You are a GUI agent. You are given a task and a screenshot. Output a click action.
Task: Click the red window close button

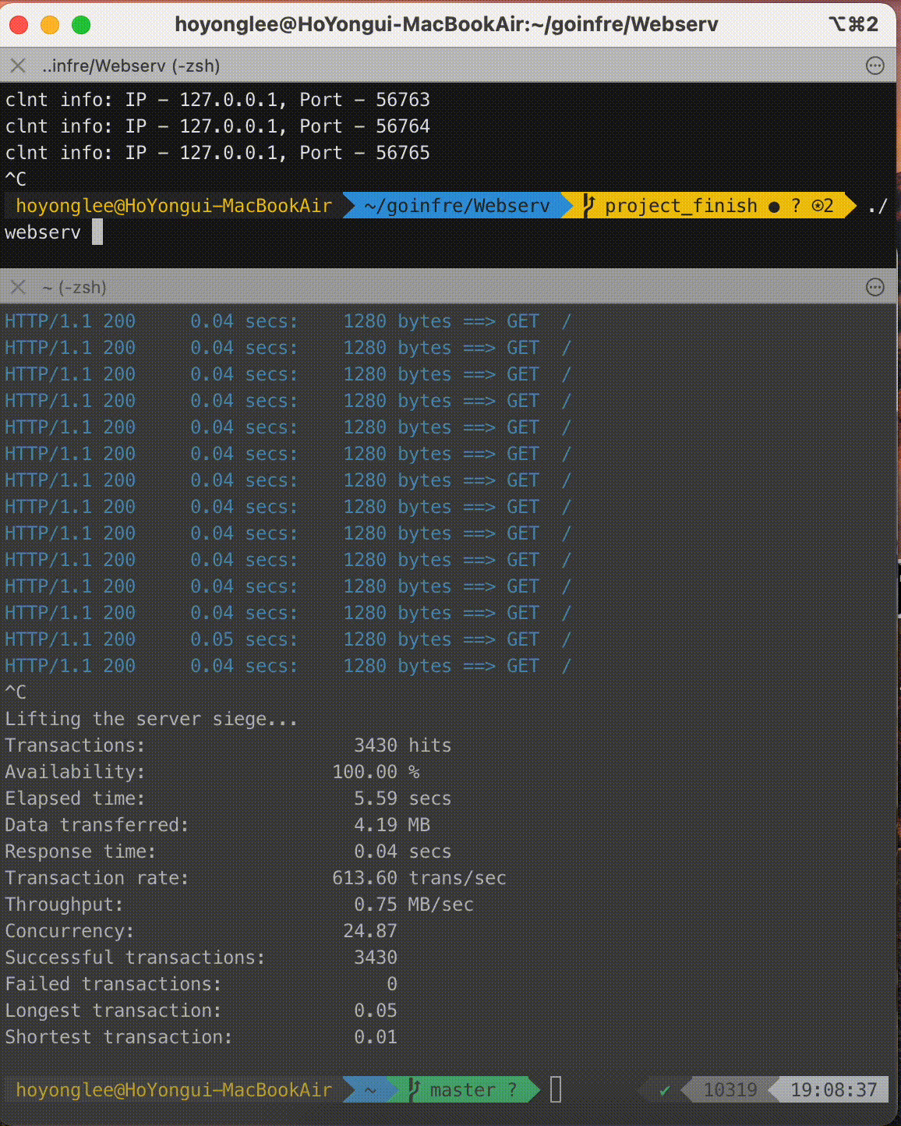tap(18, 25)
